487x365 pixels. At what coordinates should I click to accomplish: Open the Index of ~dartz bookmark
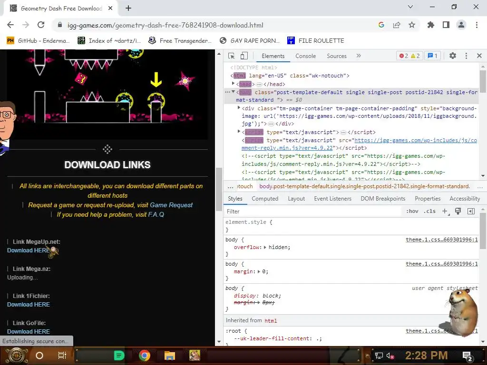(109, 41)
